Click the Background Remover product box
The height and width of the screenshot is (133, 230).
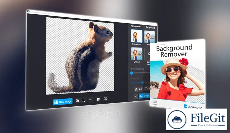(x=177, y=74)
